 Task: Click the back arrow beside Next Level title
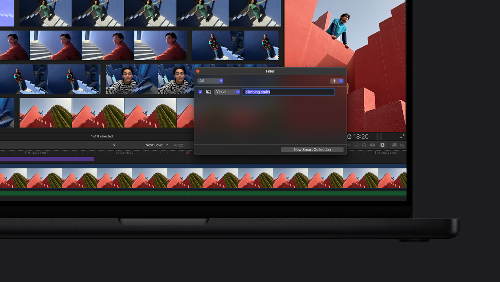click(x=114, y=145)
